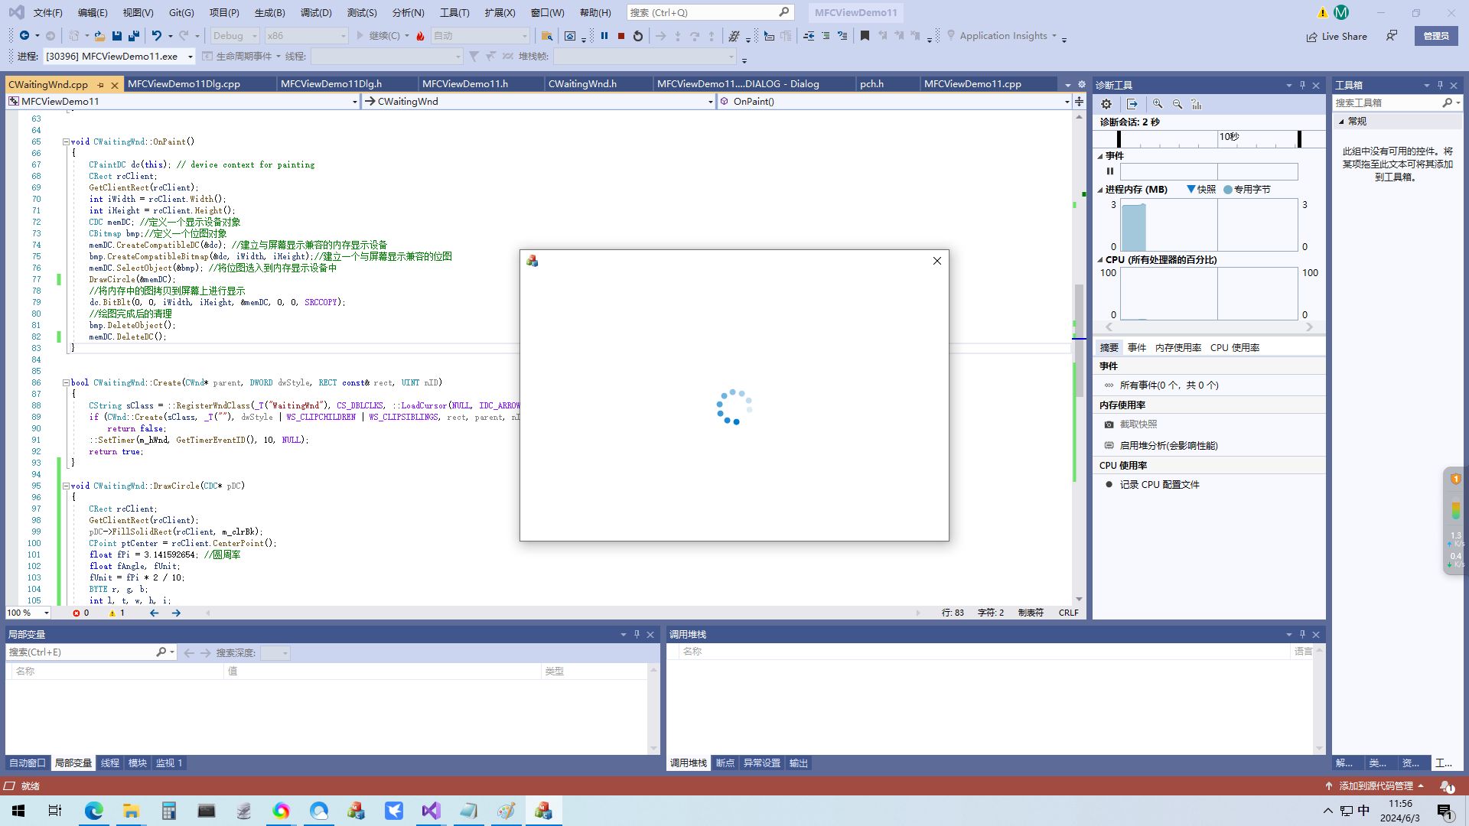Switch to the MFCViewDemo11Dlg.cpp tab
This screenshot has width=1469, height=826.
(184, 84)
